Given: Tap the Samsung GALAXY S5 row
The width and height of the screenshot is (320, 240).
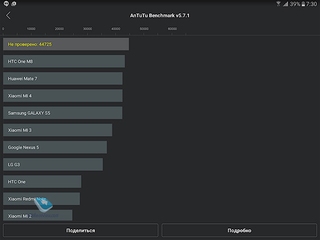Looking at the screenshot, I should tap(63, 113).
